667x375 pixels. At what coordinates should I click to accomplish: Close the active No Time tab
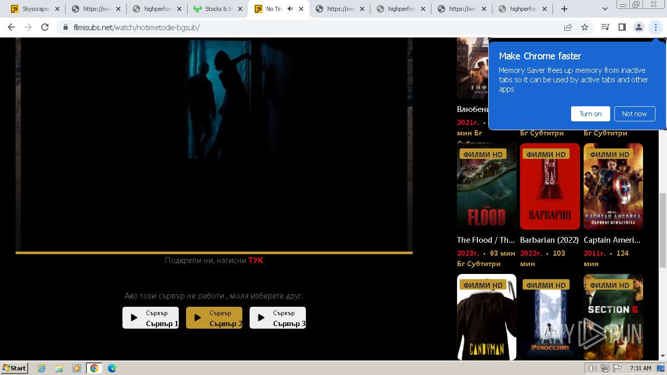301,9
